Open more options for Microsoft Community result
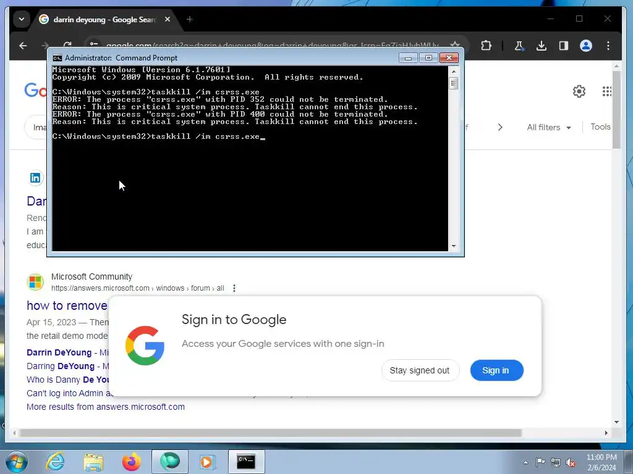The width and height of the screenshot is (633, 474). pyautogui.click(x=234, y=288)
